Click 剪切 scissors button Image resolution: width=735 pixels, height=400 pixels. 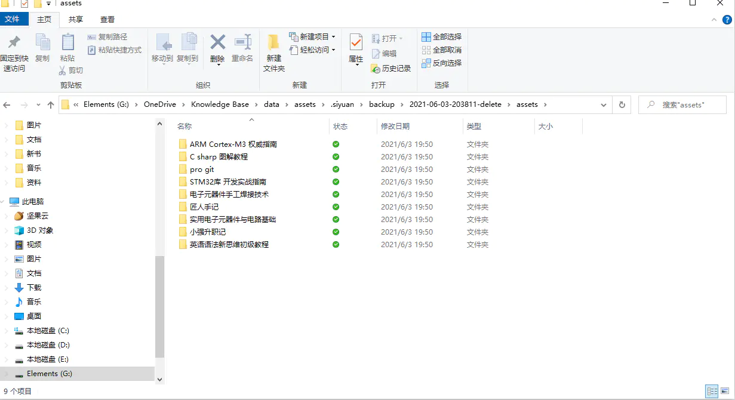pyautogui.click(x=71, y=70)
